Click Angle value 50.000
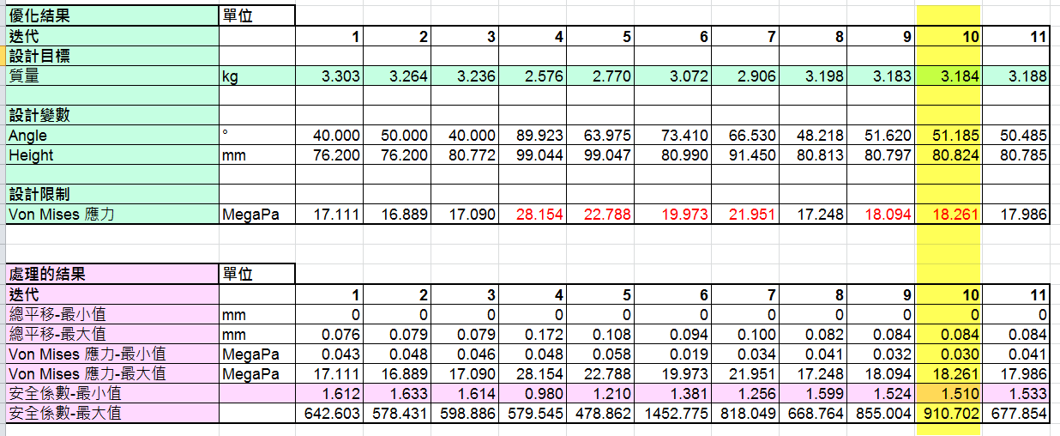 tap(397, 135)
